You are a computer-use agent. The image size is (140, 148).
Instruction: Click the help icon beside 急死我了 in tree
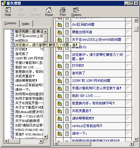12,54
